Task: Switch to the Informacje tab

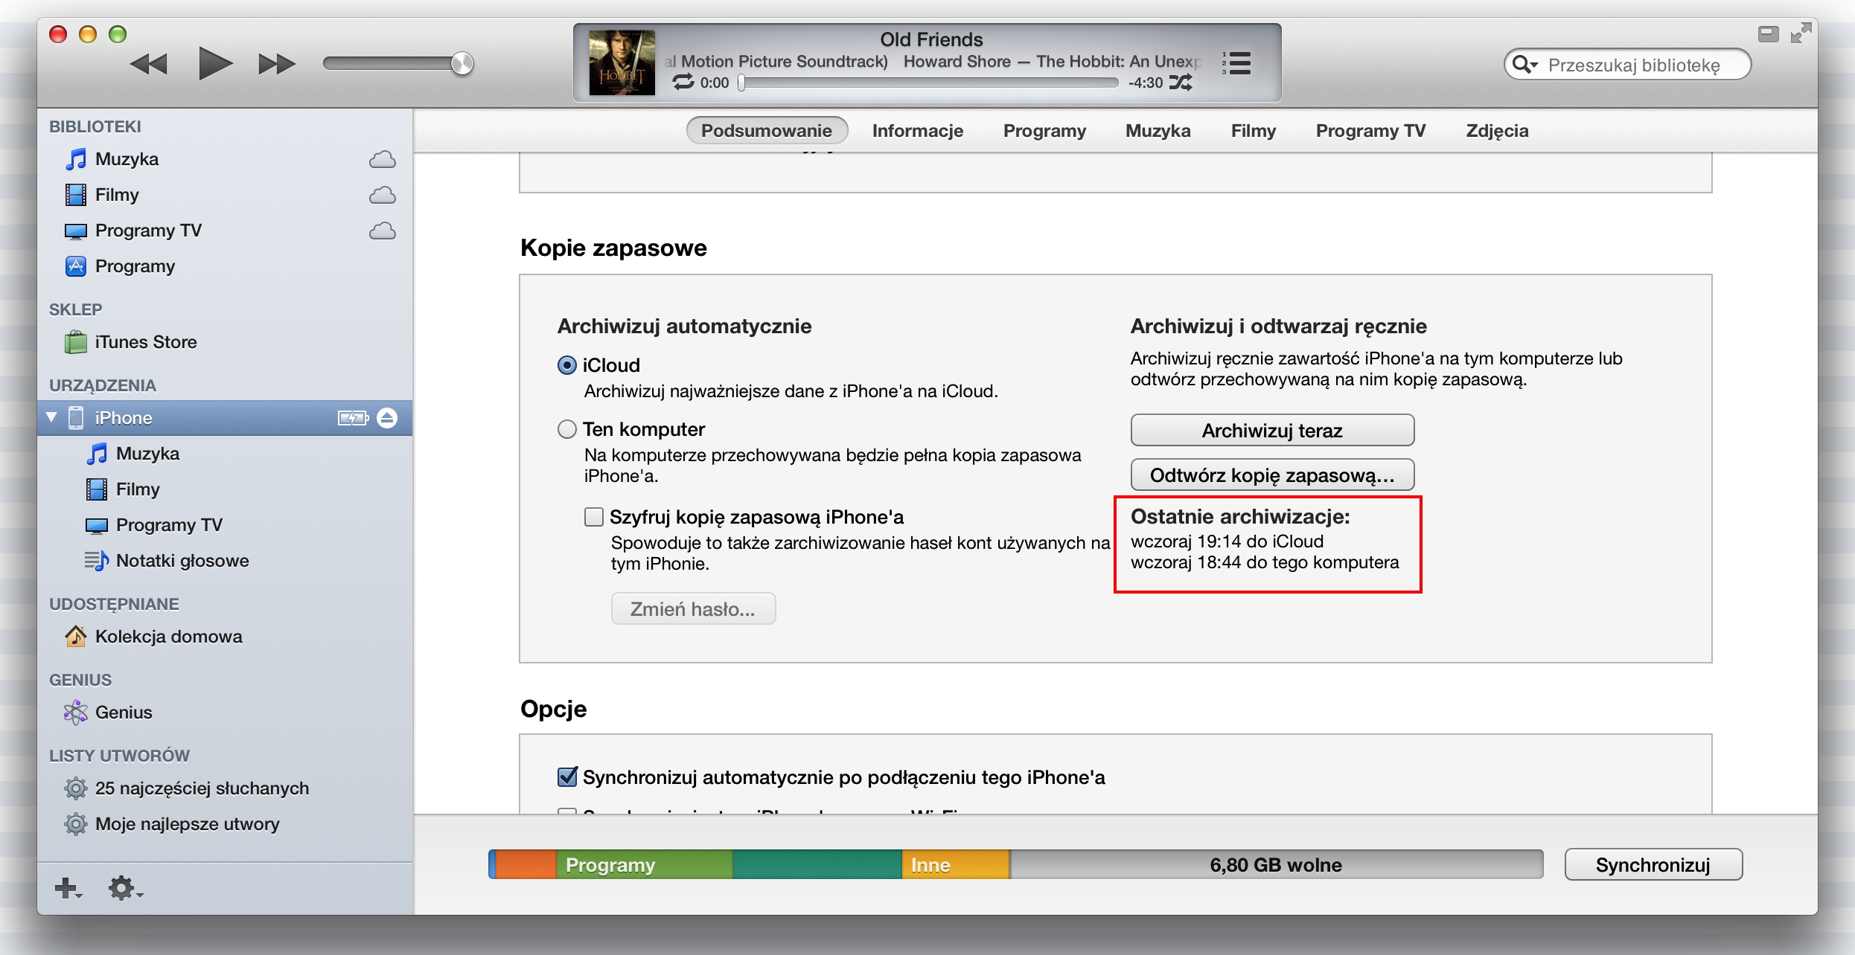Action: [917, 131]
